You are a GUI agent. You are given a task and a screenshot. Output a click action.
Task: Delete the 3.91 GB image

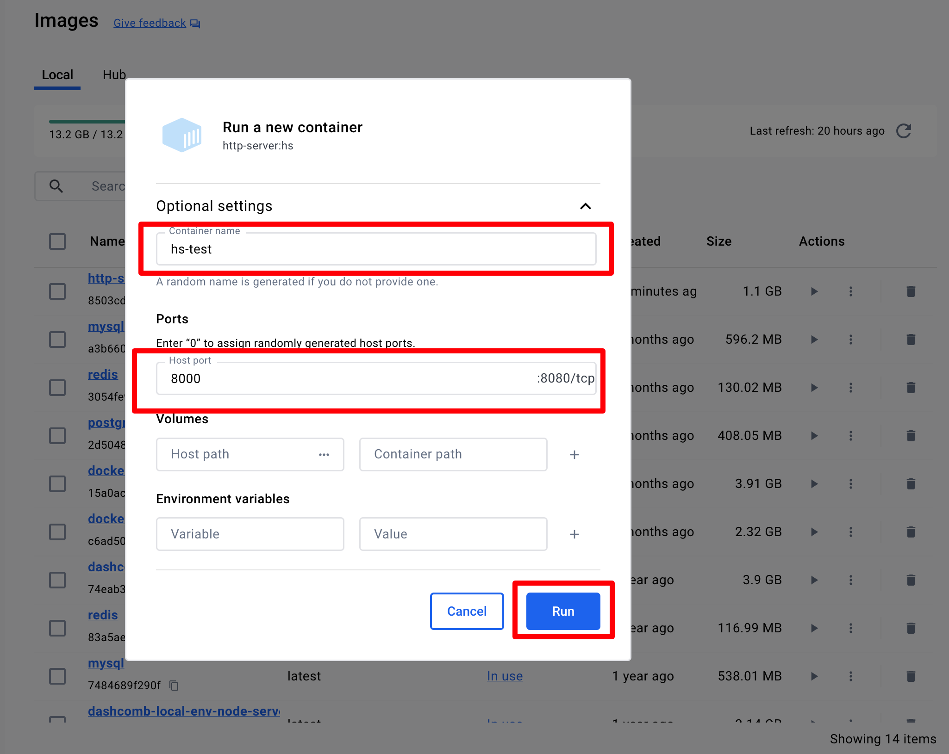pos(911,484)
